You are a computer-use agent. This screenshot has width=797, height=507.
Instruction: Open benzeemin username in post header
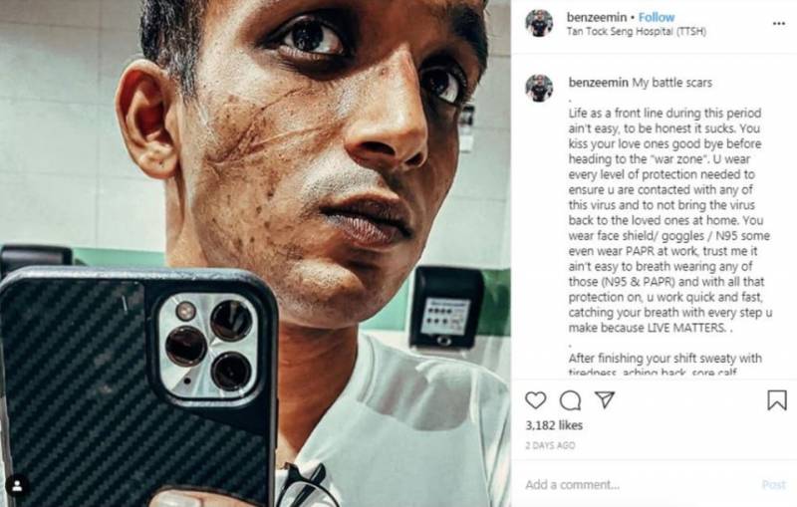(597, 17)
